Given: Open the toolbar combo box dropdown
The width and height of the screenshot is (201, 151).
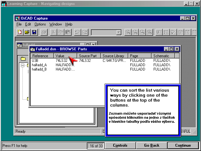Looking at the screenshot, I should point(119,32).
